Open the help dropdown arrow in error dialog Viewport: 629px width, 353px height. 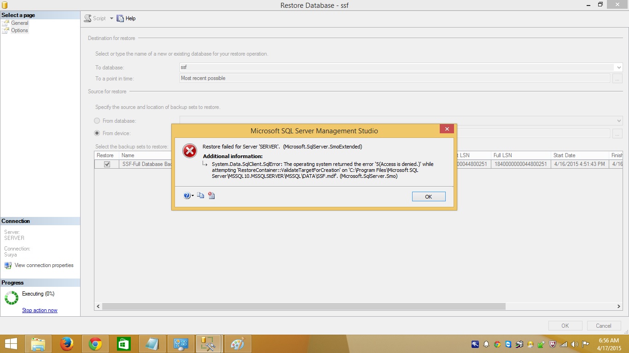pyautogui.click(x=192, y=196)
